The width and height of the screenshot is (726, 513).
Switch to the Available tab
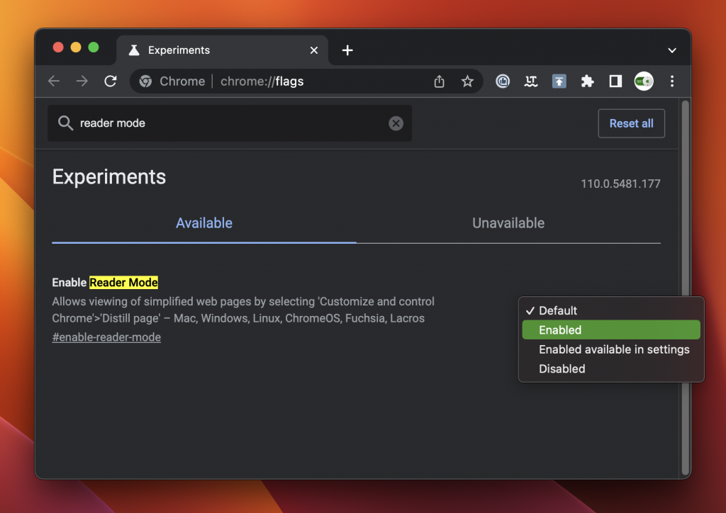(204, 223)
